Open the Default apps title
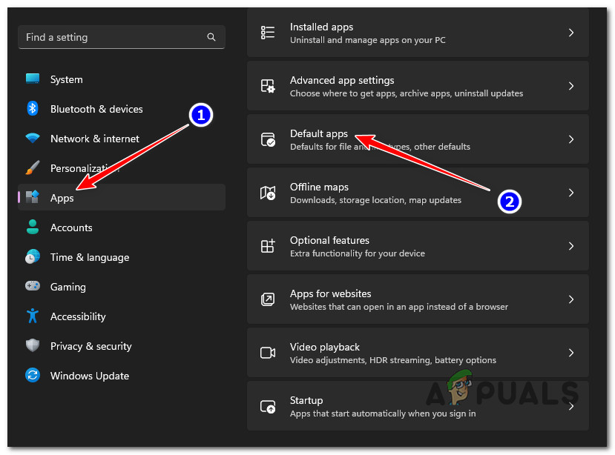615x455 pixels. click(319, 133)
